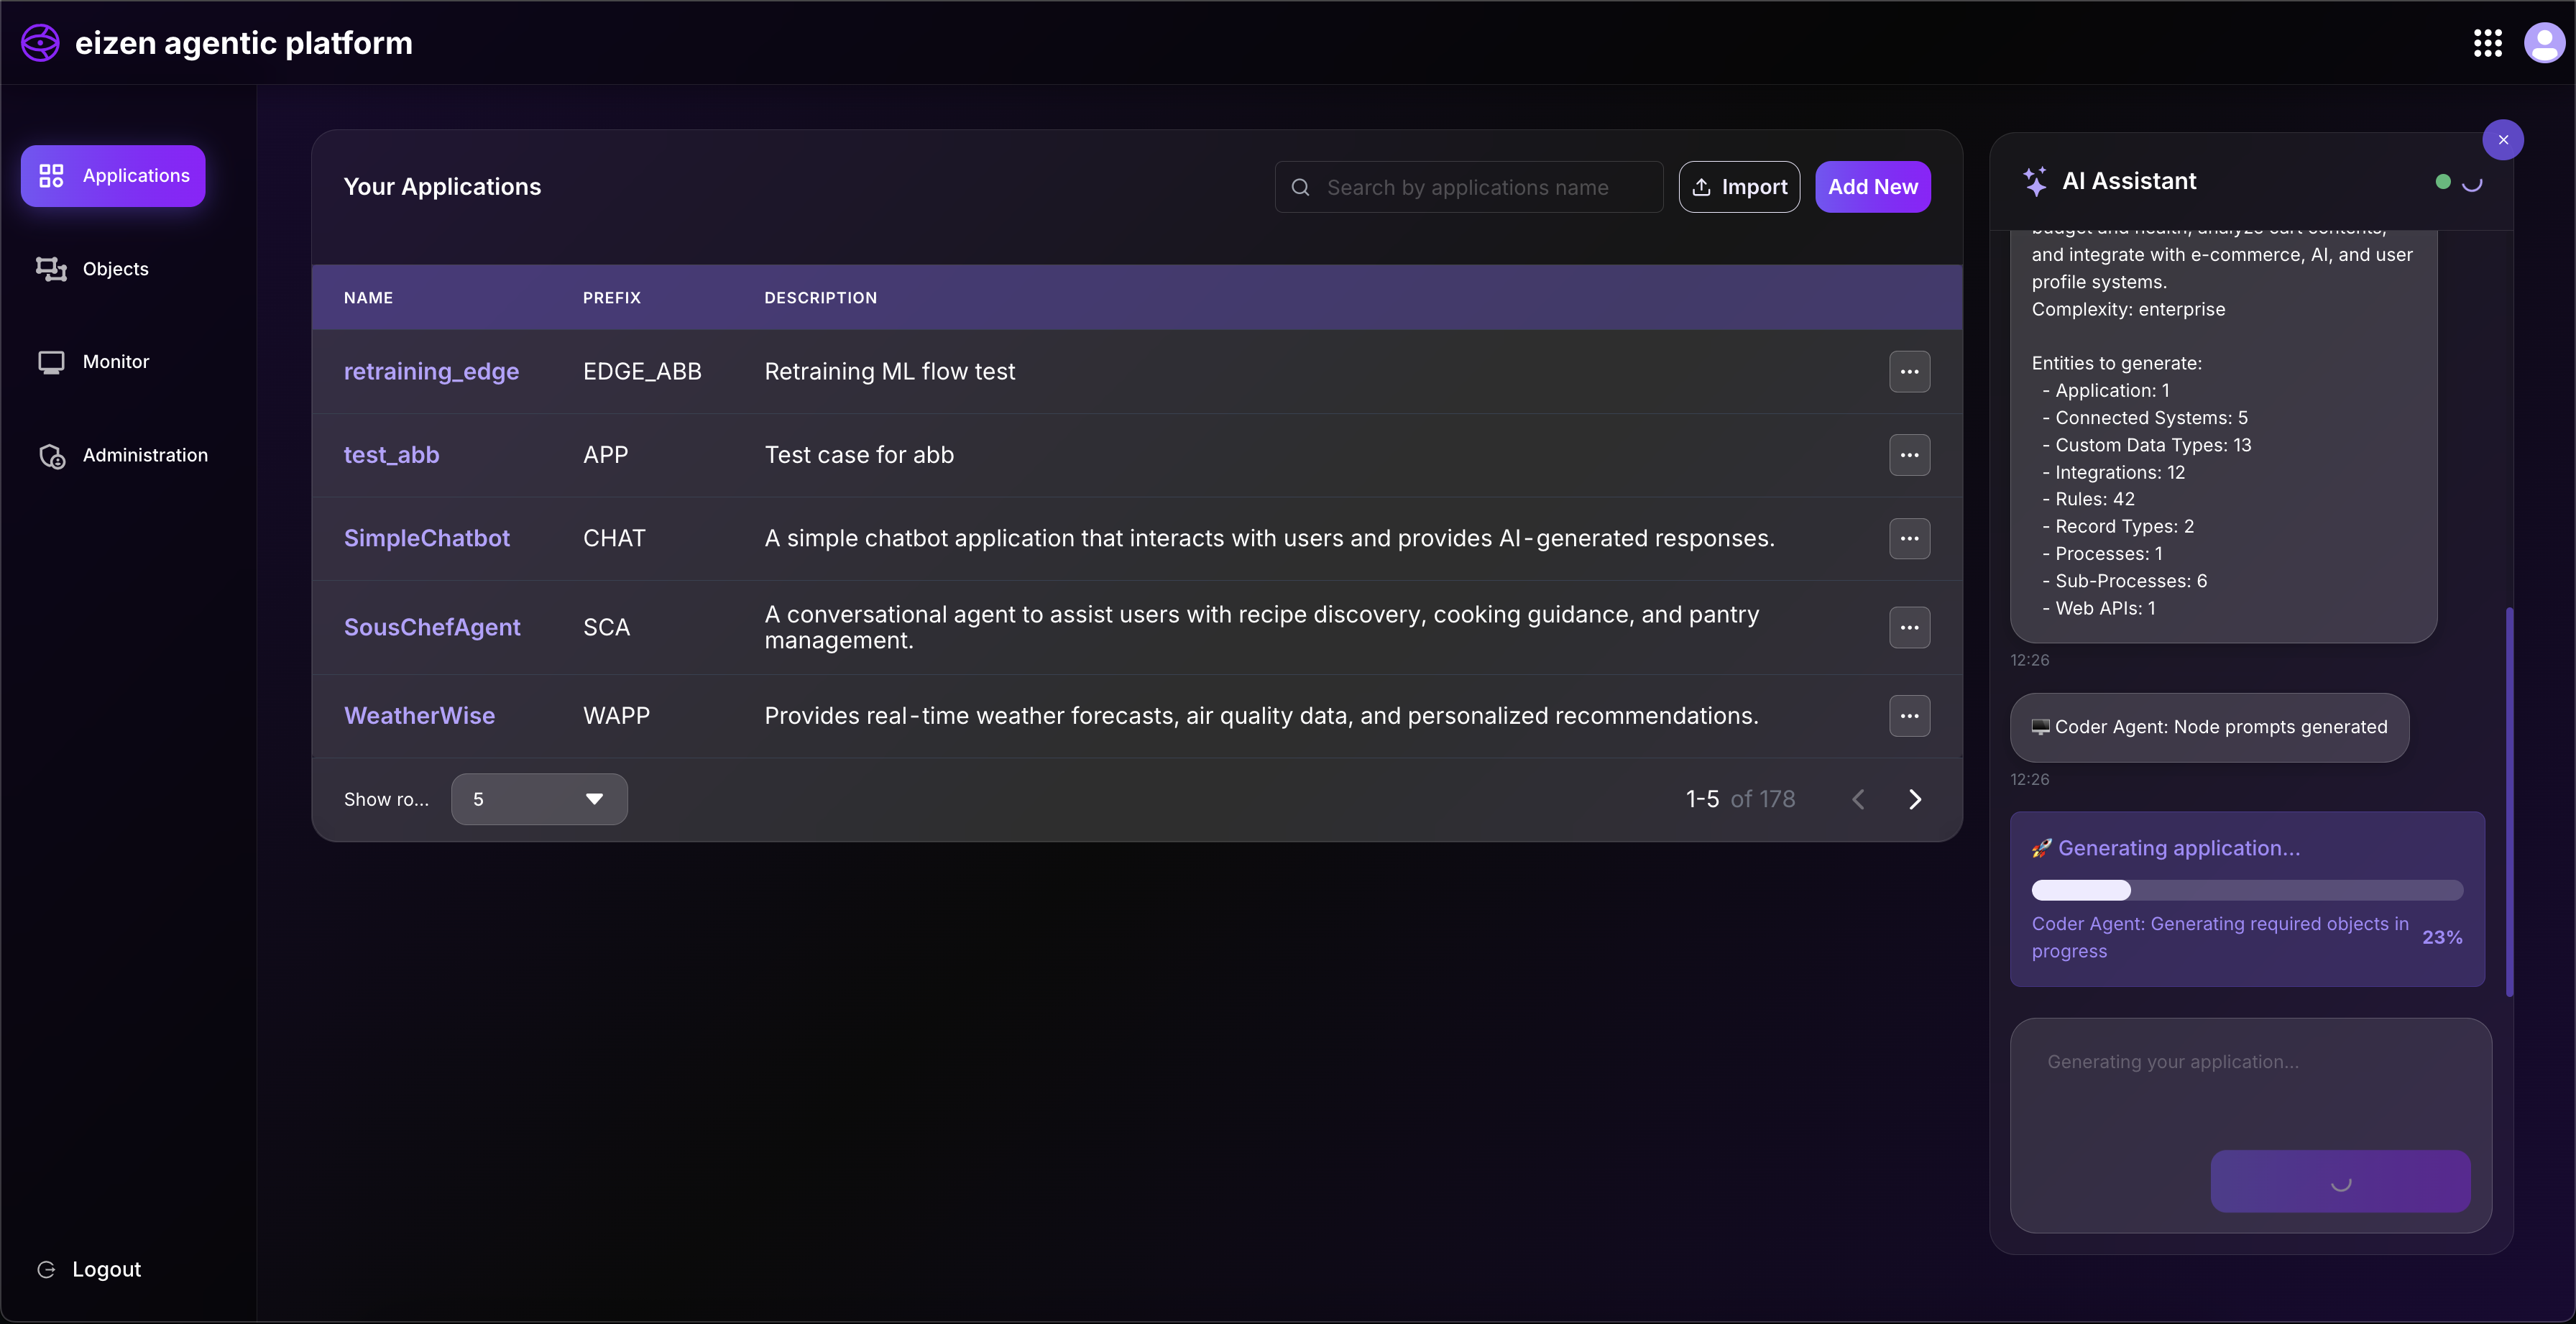Screen dimensions: 2576x1324
Task: Open the SimpleChatbot application link
Action: pyautogui.click(x=426, y=538)
